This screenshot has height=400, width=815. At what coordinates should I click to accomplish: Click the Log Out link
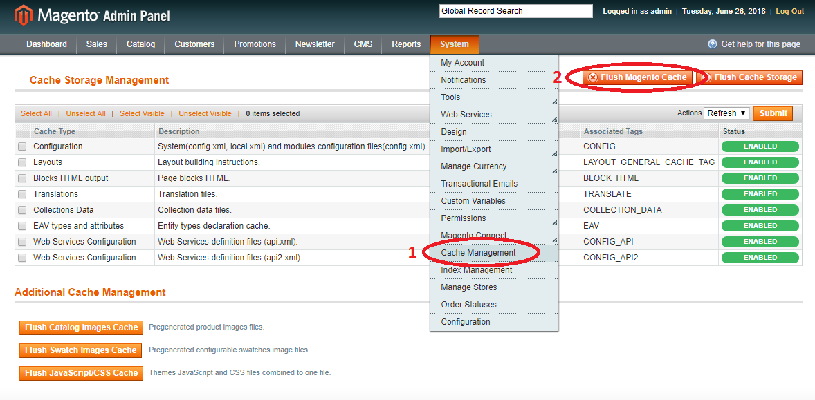[789, 11]
